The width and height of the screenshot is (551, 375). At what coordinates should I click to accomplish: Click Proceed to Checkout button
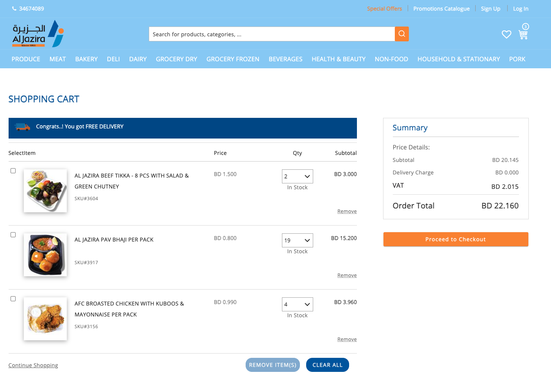coord(456,239)
